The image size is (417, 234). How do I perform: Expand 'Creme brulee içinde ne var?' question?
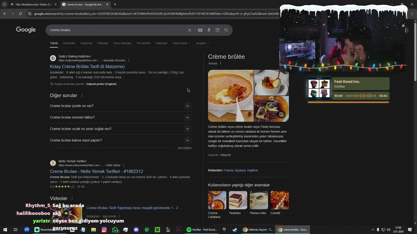[121, 106]
